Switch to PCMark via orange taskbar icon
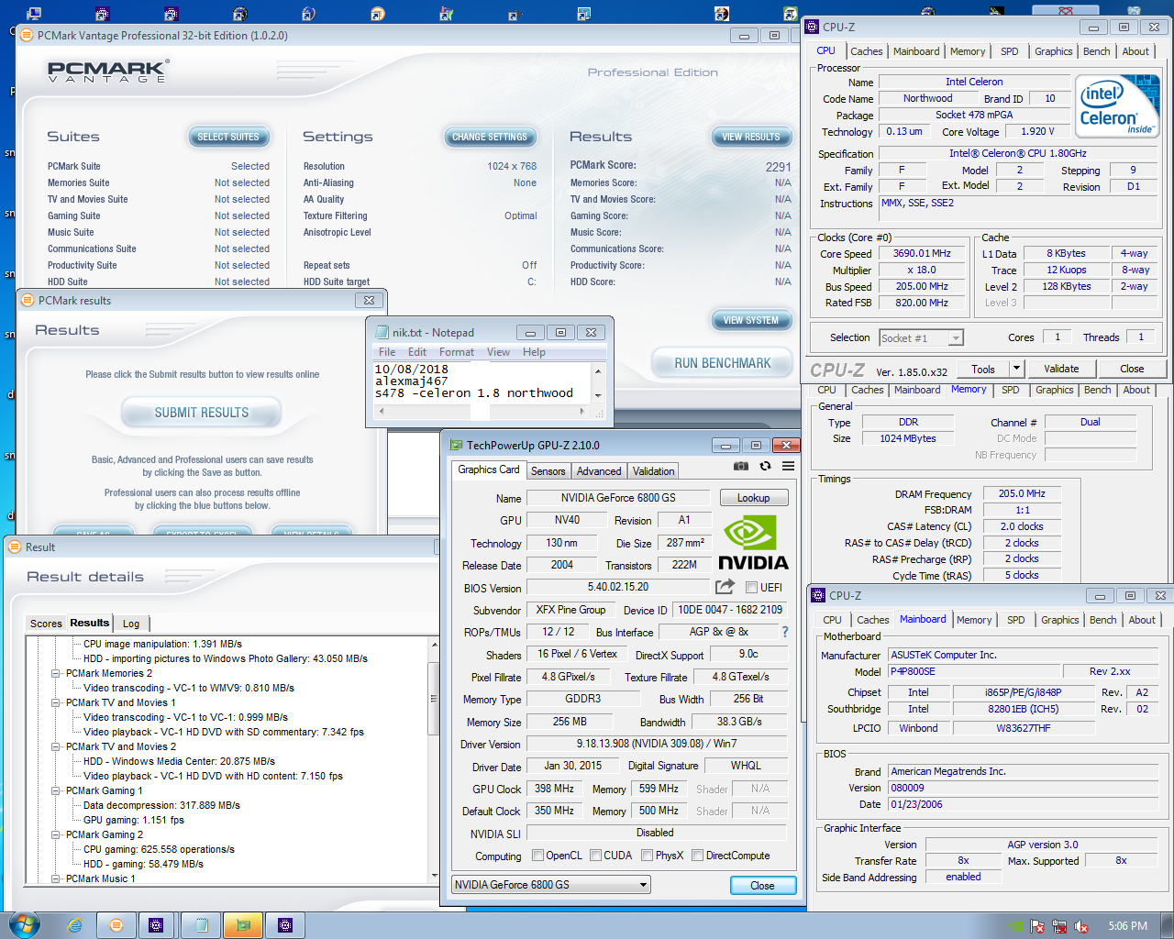The width and height of the screenshot is (1174, 939). [116, 925]
